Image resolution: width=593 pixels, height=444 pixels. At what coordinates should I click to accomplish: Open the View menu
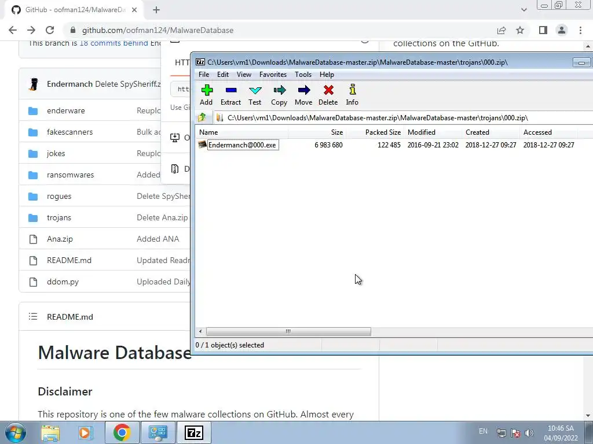tap(244, 75)
